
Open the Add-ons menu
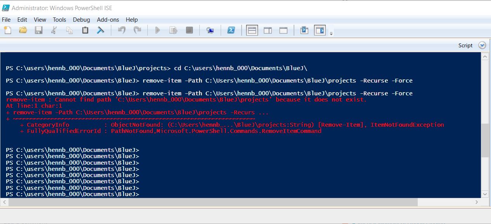coord(108,20)
